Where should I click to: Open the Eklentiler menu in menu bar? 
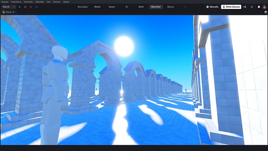coord(40,2)
